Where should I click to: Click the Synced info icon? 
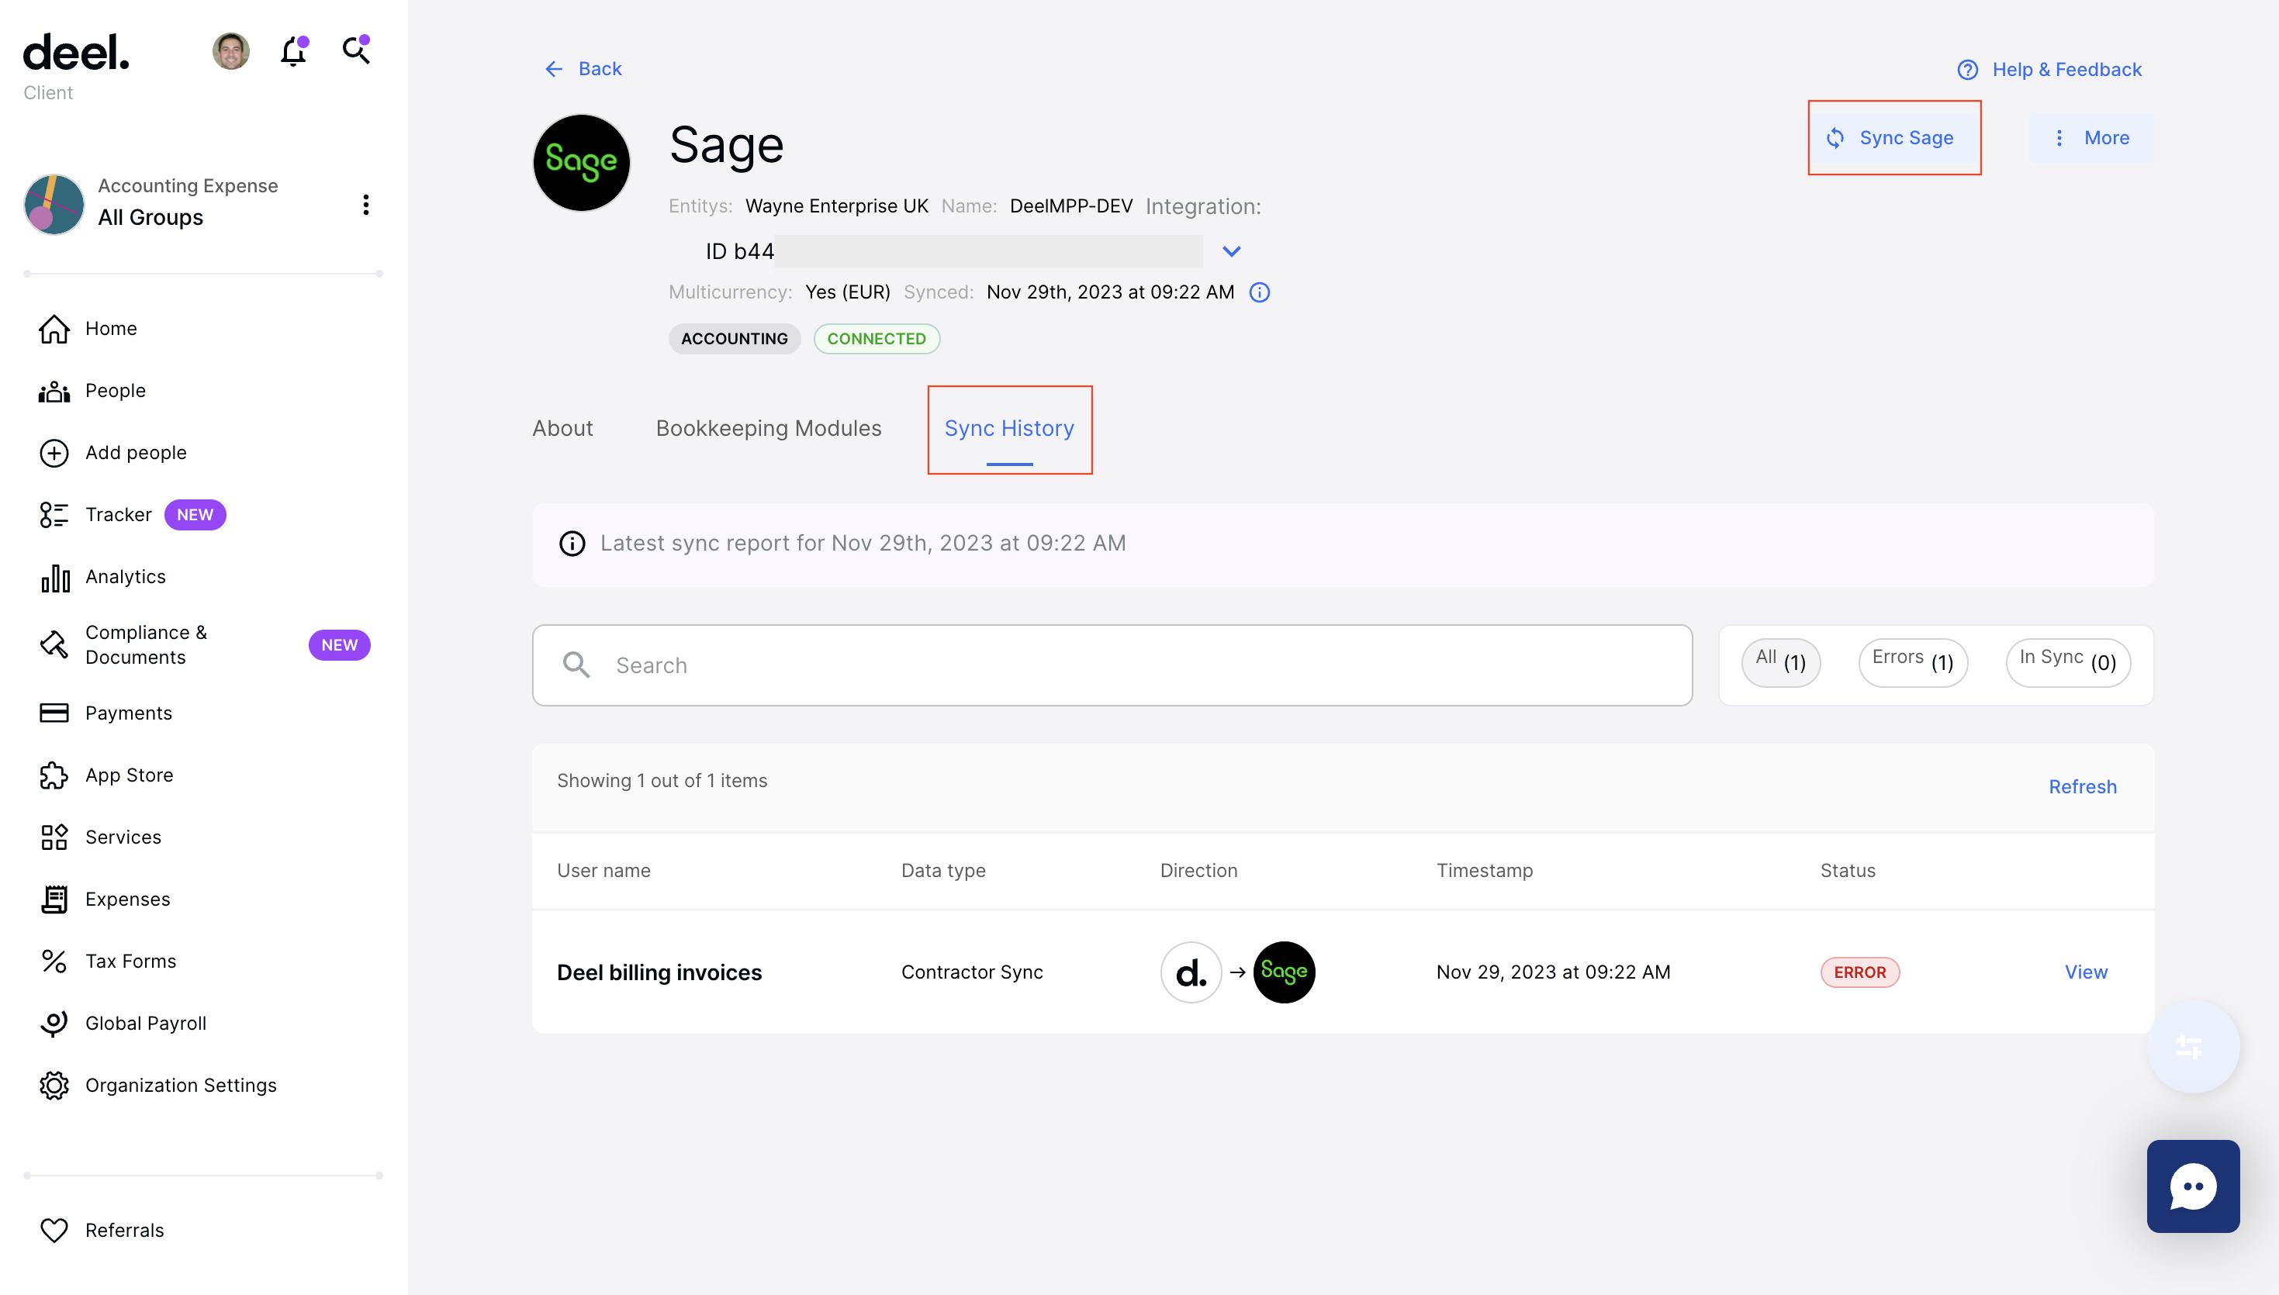(x=1260, y=292)
